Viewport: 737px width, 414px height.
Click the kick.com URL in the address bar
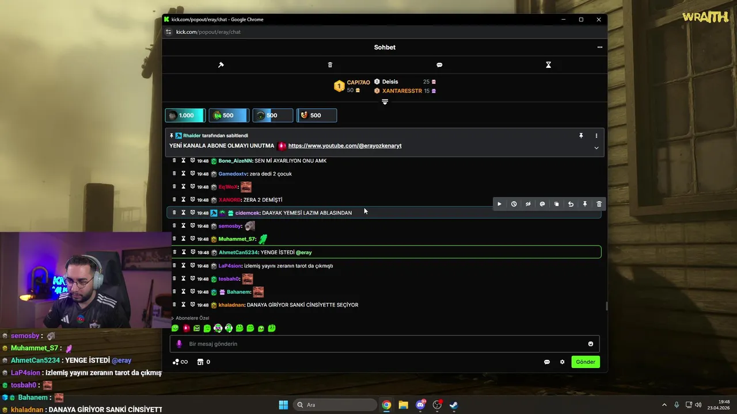click(x=208, y=32)
